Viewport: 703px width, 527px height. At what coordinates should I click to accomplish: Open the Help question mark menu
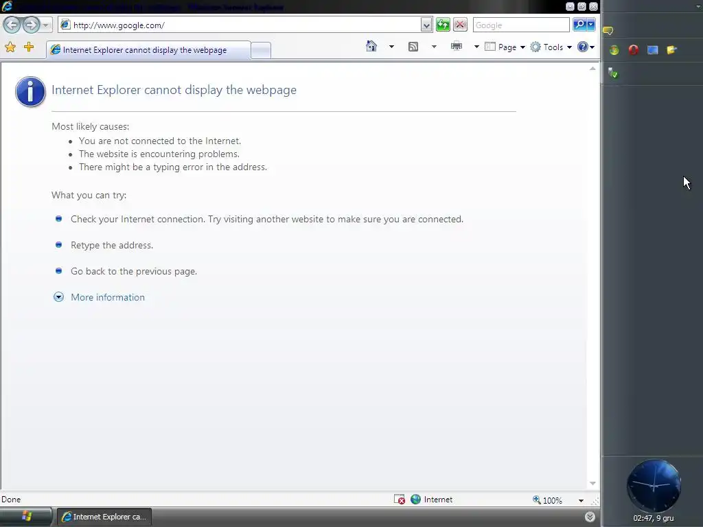[586, 47]
